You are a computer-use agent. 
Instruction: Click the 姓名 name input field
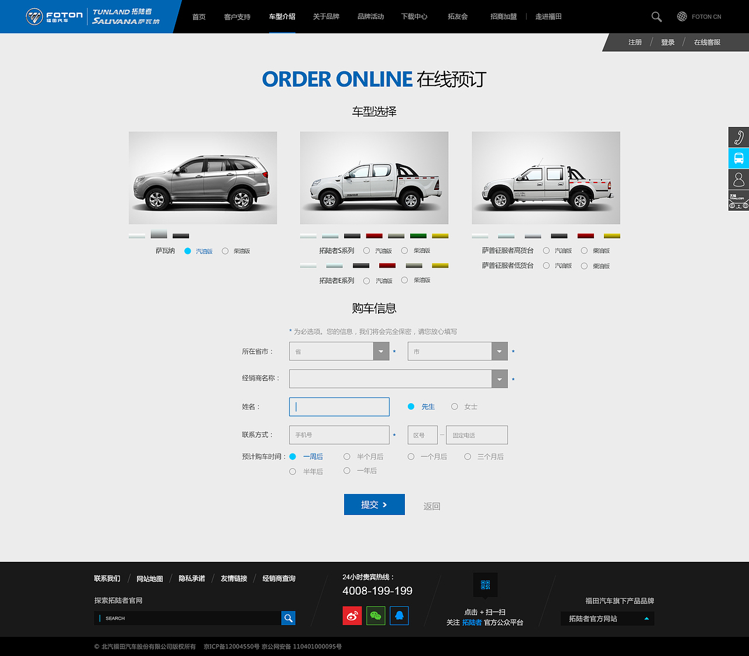point(339,407)
